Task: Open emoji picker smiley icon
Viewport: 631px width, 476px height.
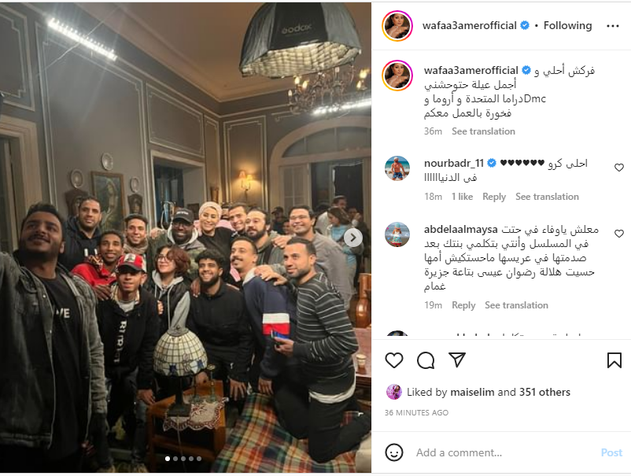Action: pos(394,452)
